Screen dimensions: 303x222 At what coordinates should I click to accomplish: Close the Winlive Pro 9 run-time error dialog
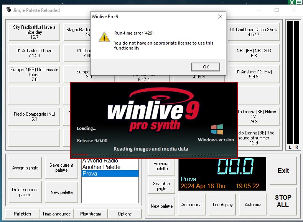click(220, 17)
